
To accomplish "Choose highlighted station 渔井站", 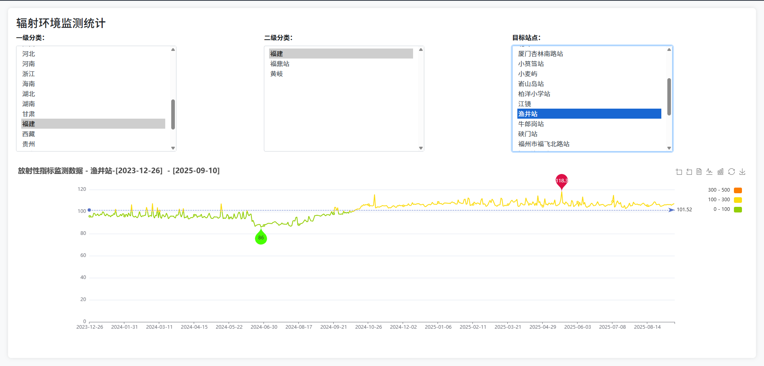I will point(589,114).
